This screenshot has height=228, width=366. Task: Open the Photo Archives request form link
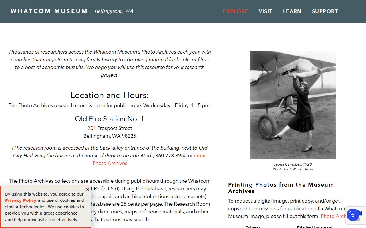coord(333,216)
